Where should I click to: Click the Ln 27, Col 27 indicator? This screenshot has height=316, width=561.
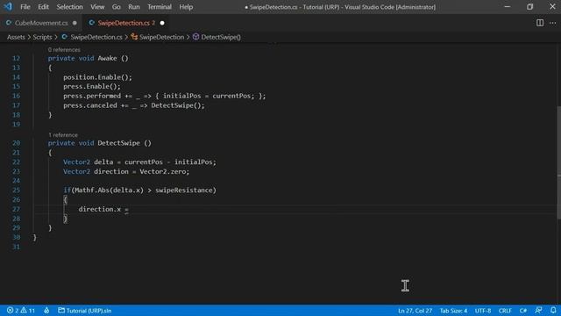[415, 311]
